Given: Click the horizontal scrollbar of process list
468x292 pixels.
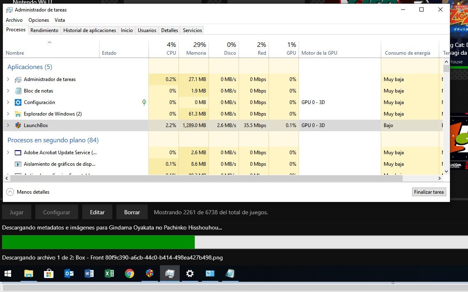Looking at the screenshot, I should [x=206, y=178].
